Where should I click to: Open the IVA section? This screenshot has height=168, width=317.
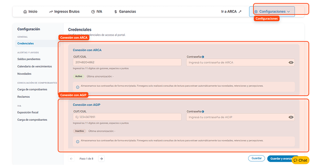tap(96, 11)
